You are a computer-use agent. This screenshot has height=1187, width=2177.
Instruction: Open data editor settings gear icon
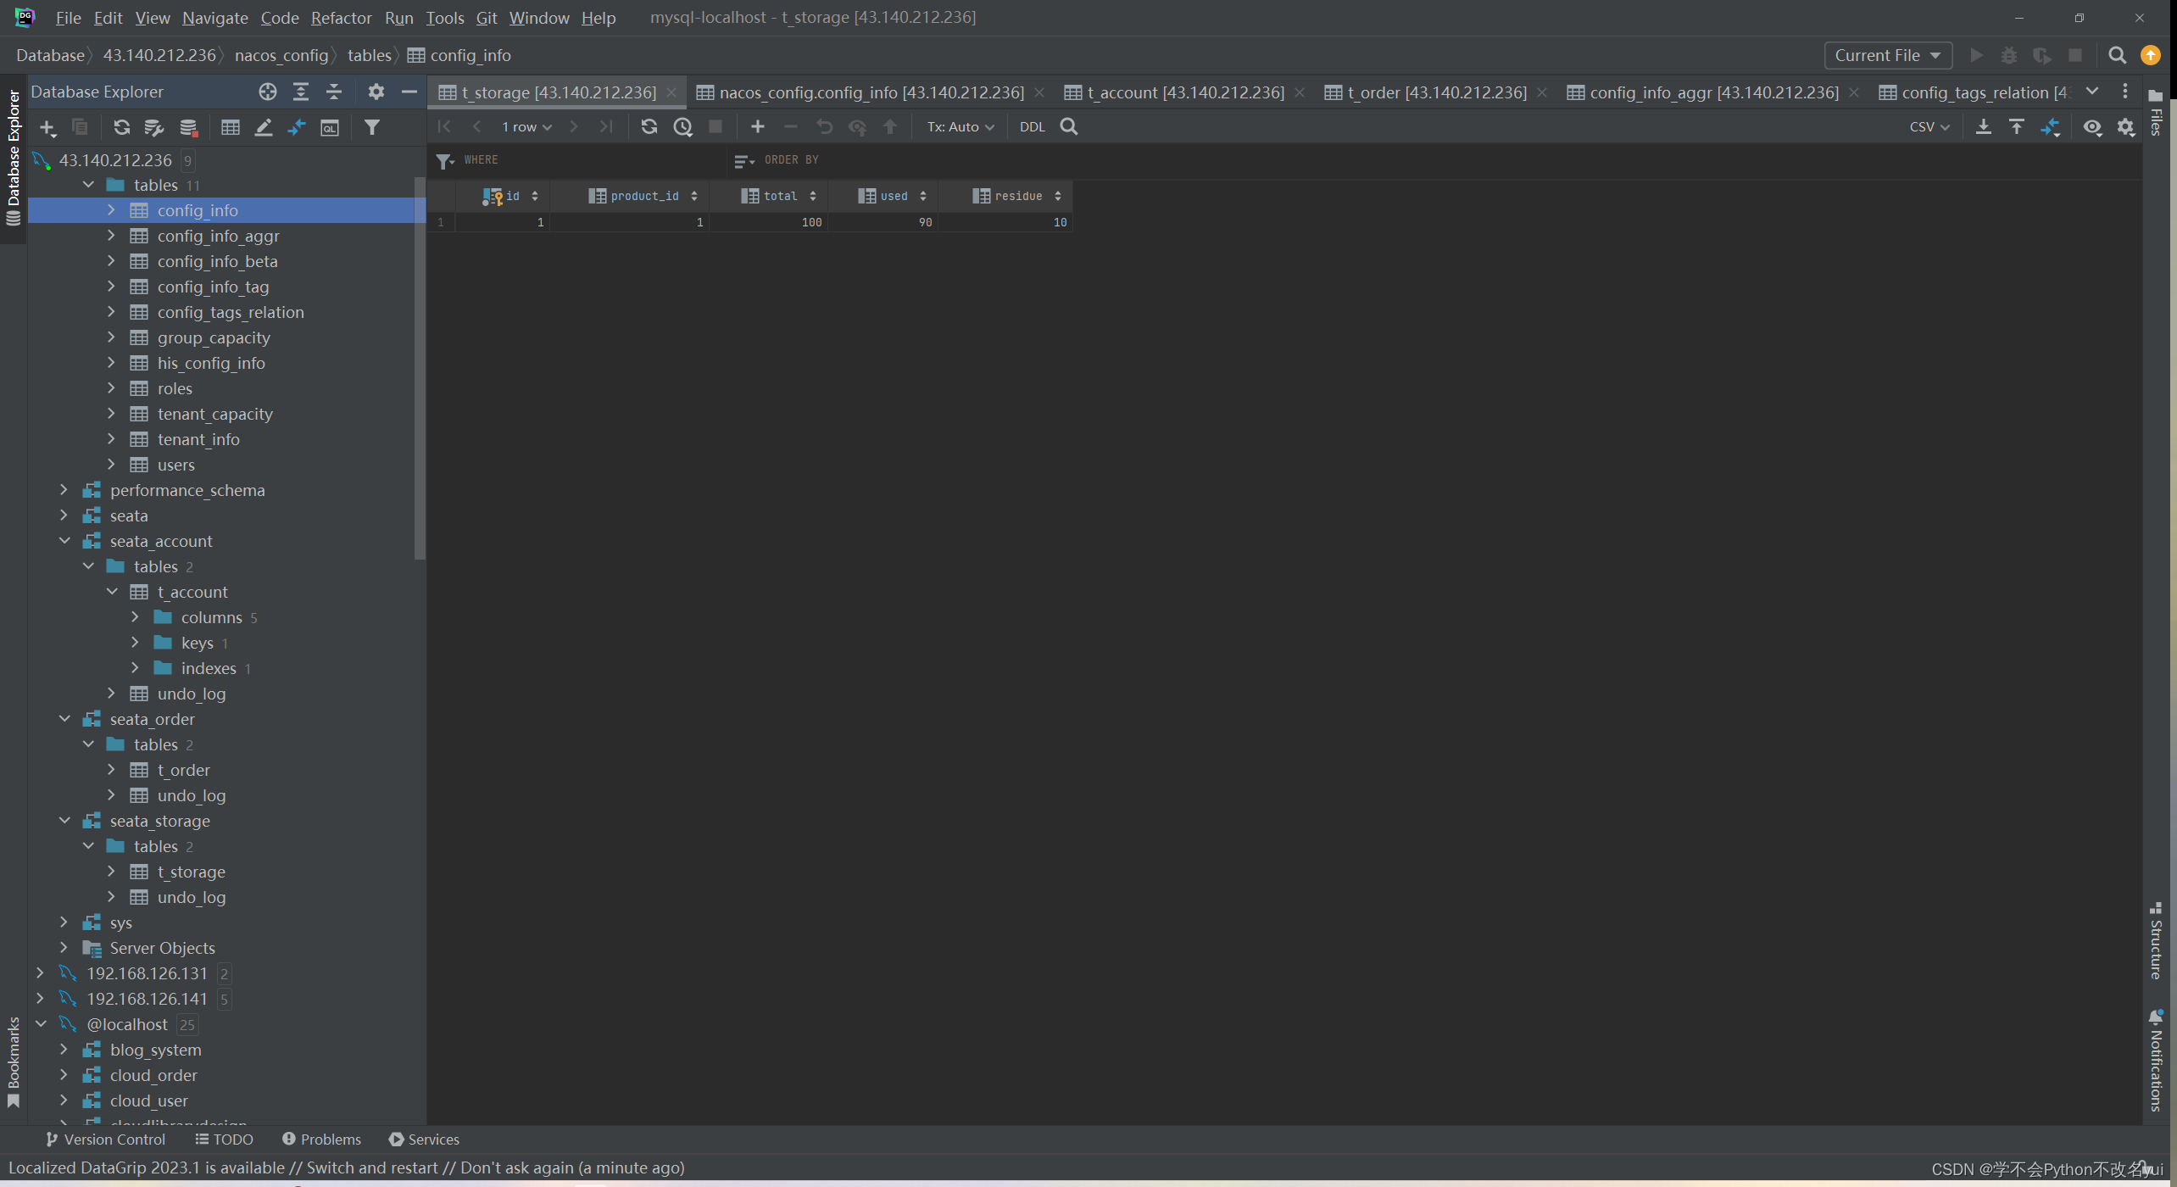pos(2125,126)
